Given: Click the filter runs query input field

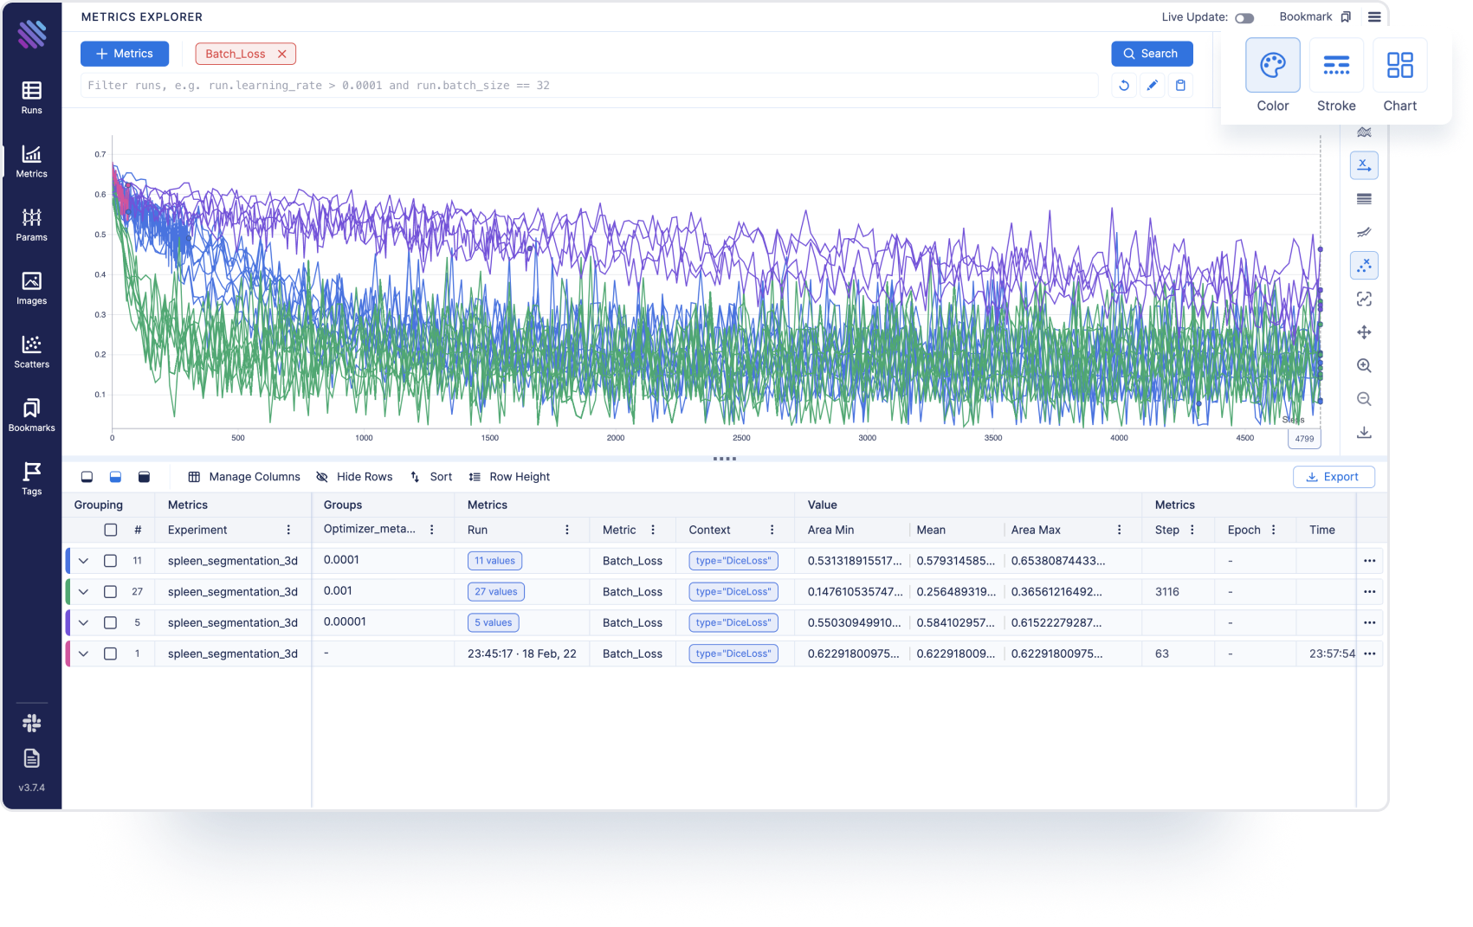Looking at the screenshot, I should click(x=589, y=86).
